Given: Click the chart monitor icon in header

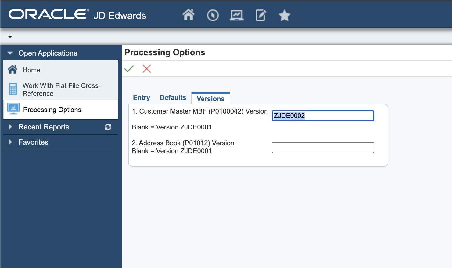Looking at the screenshot, I should point(236,15).
